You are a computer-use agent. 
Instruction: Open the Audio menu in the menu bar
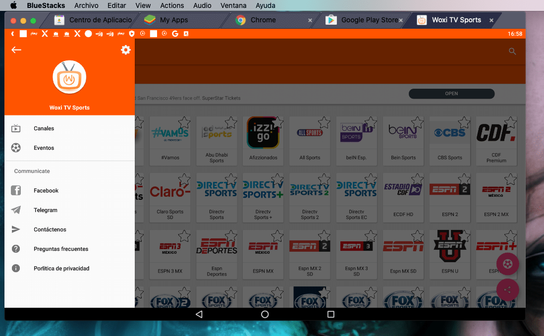[202, 5]
